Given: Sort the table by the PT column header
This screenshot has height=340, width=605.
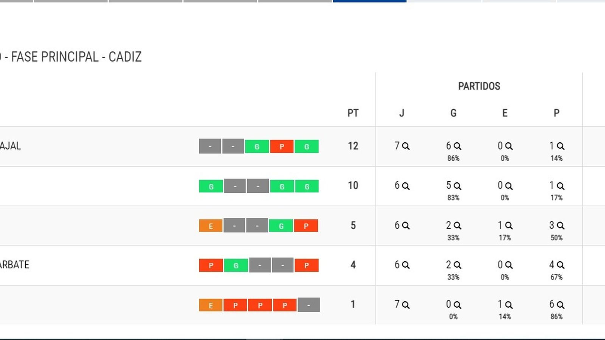Looking at the screenshot, I should click(x=353, y=113).
